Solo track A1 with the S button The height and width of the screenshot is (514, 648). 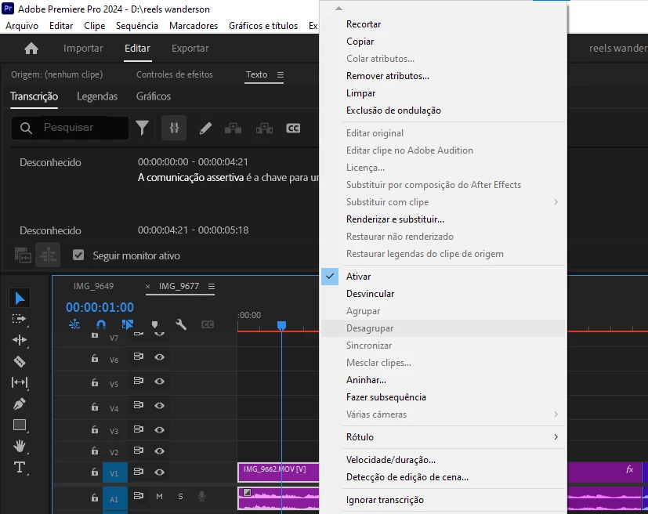[180, 497]
